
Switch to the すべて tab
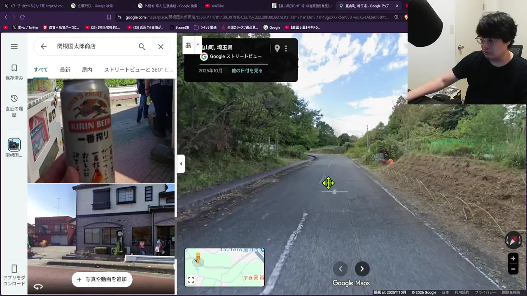[x=41, y=70]
